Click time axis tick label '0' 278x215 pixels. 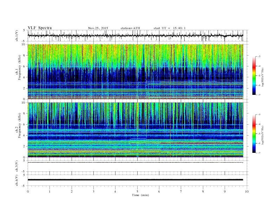pos(28,191)
